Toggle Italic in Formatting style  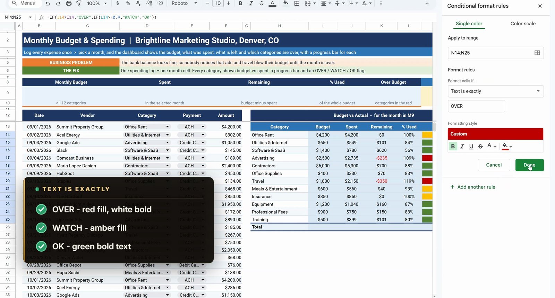click(462, 146)
